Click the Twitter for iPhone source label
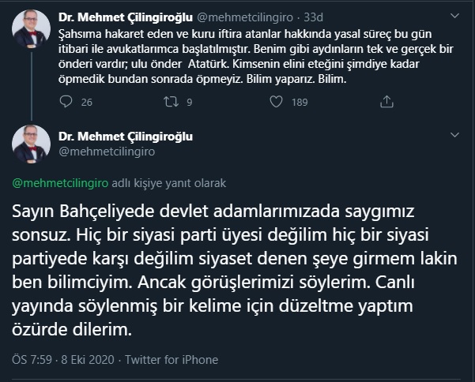Image resolution: width=475 pixels, height=382 pixels. (172, 359)
